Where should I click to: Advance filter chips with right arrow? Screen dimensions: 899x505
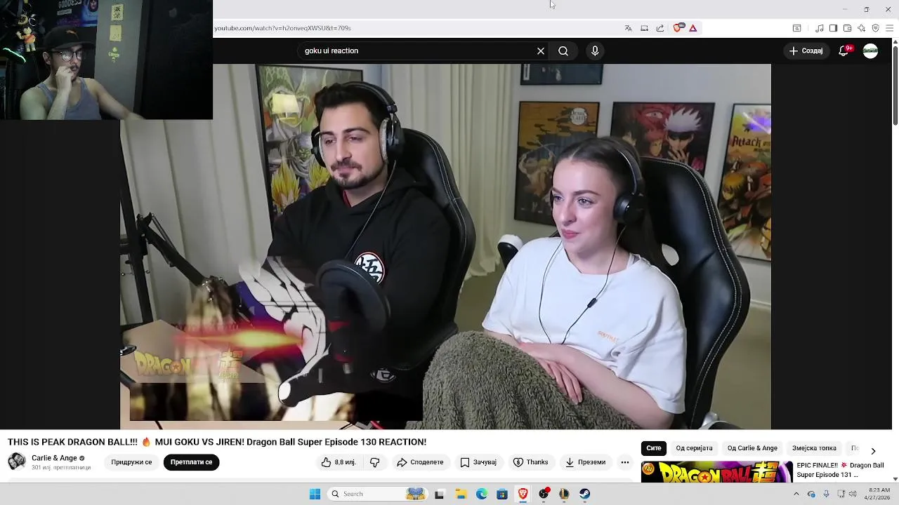[873, 451]
